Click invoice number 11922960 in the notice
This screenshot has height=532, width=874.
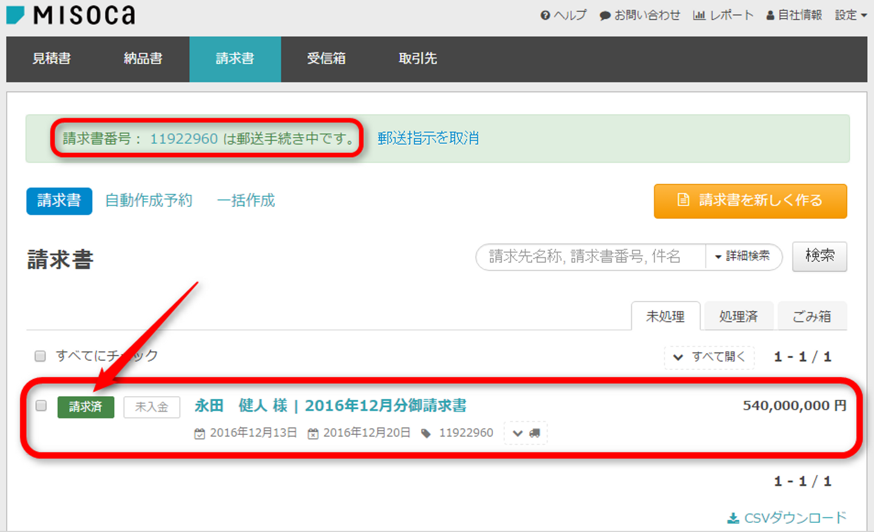click(x=184, y=139)
